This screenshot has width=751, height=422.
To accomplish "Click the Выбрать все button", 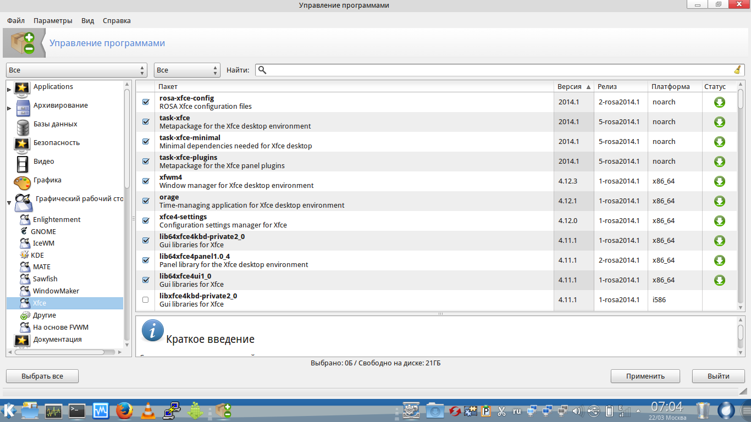I will [x=42, y=376].
